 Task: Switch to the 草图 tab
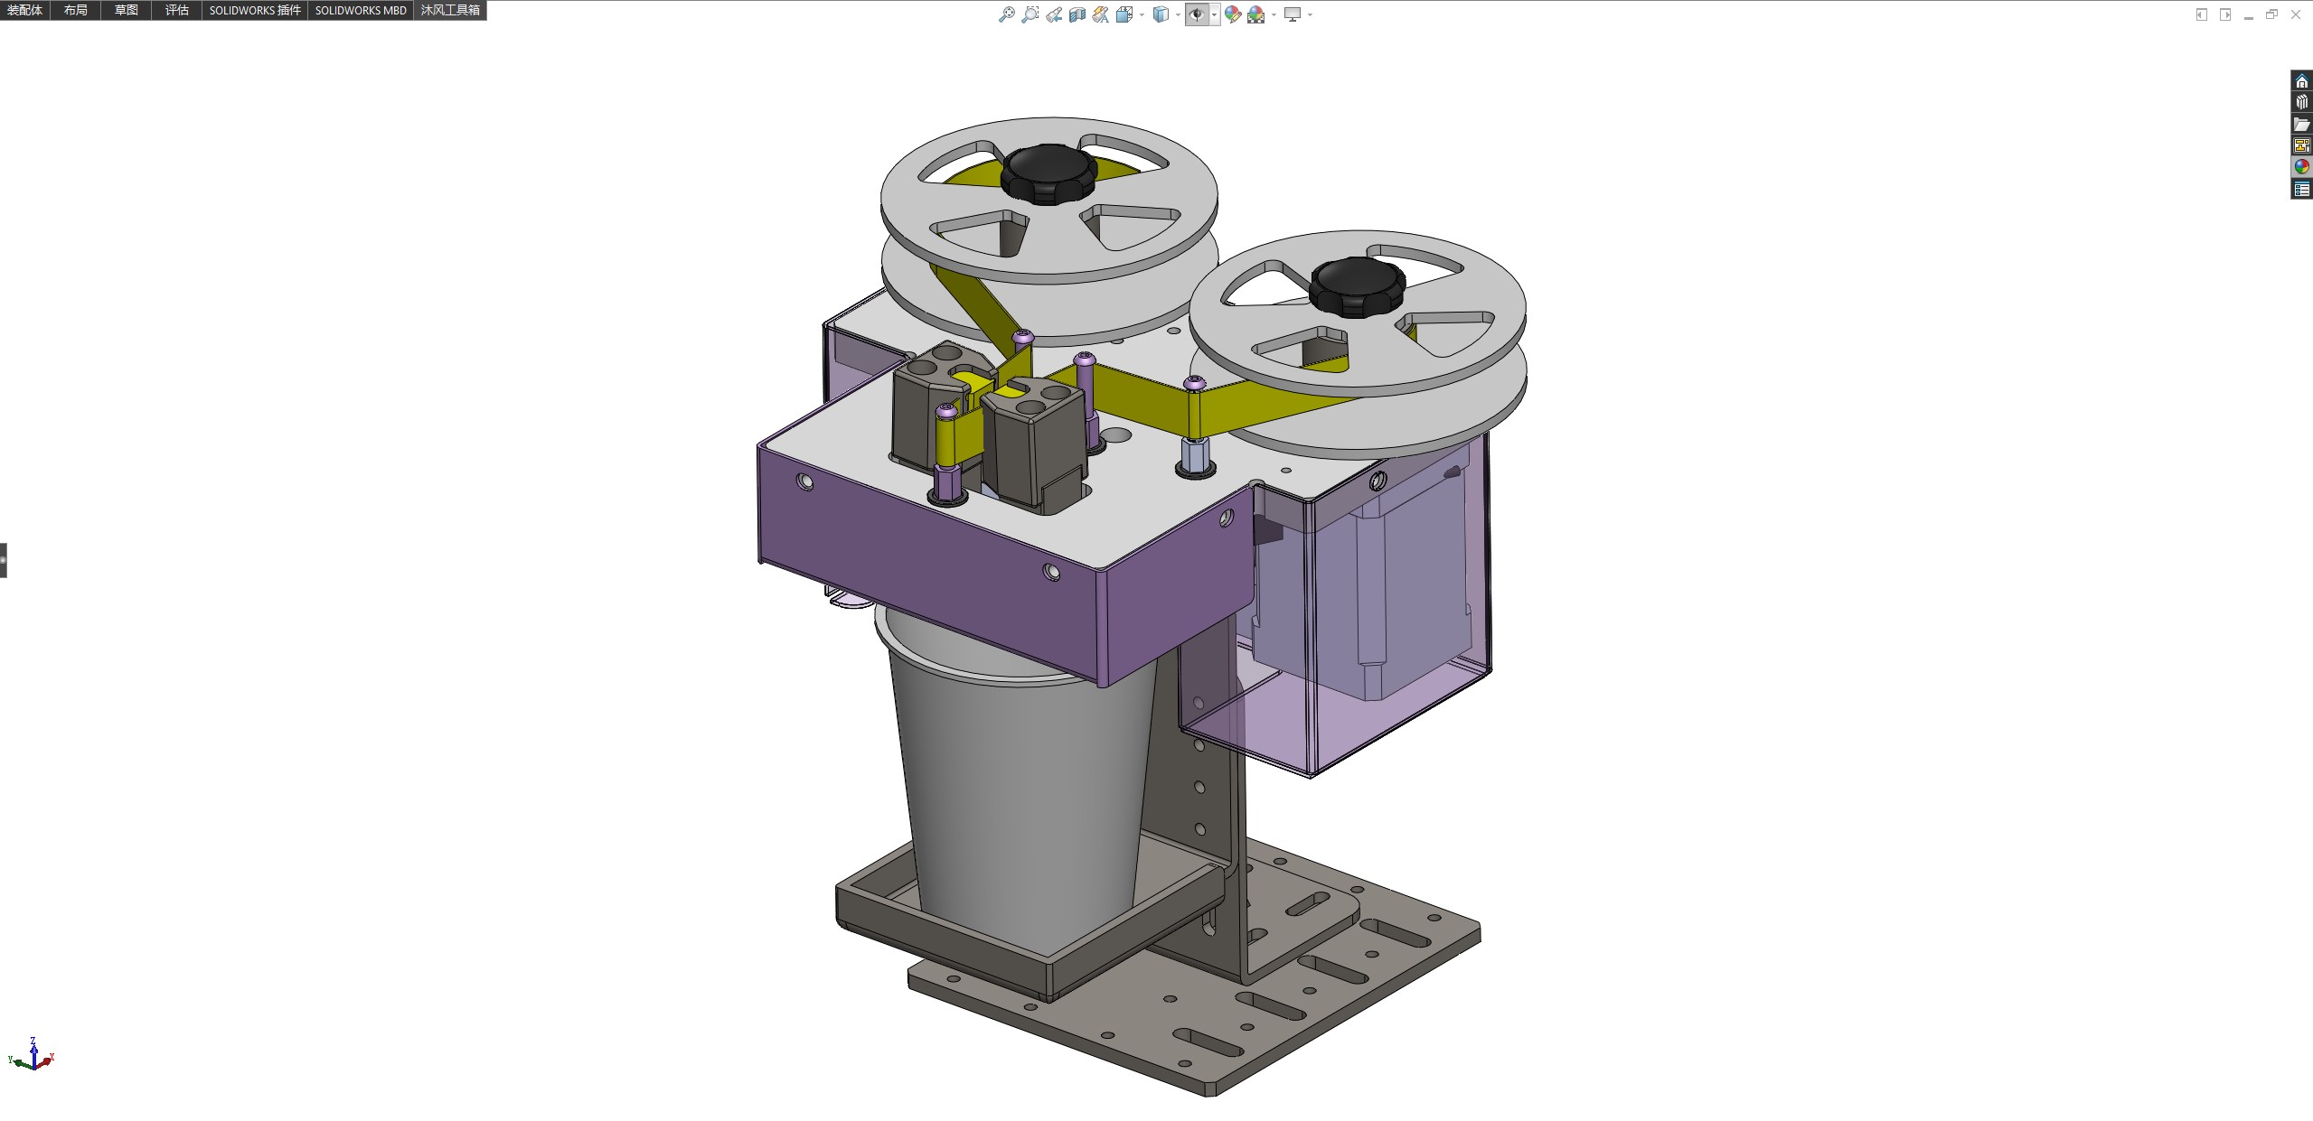(x=127, y=10)
